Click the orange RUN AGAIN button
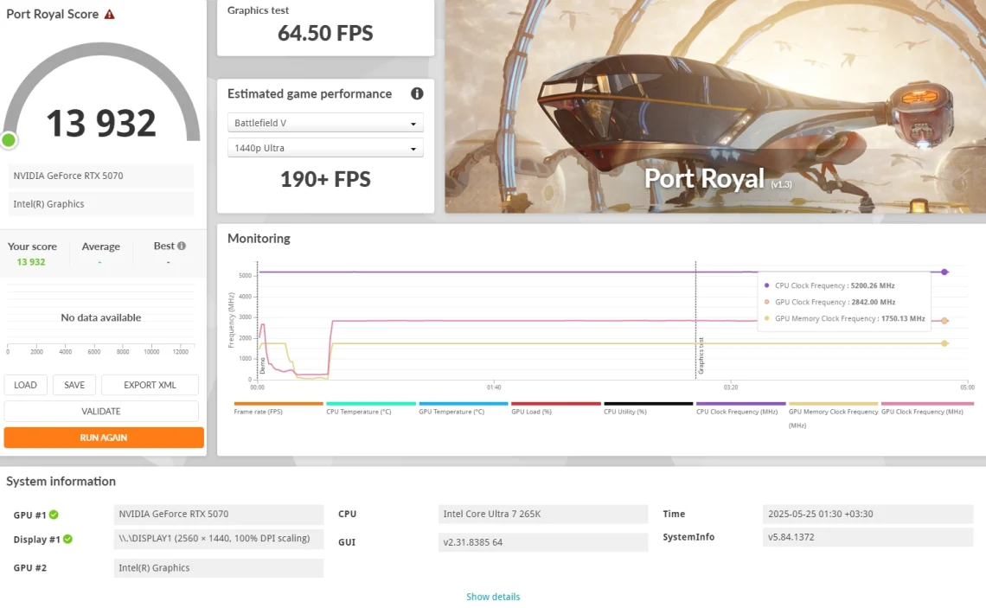 point(104,438)
